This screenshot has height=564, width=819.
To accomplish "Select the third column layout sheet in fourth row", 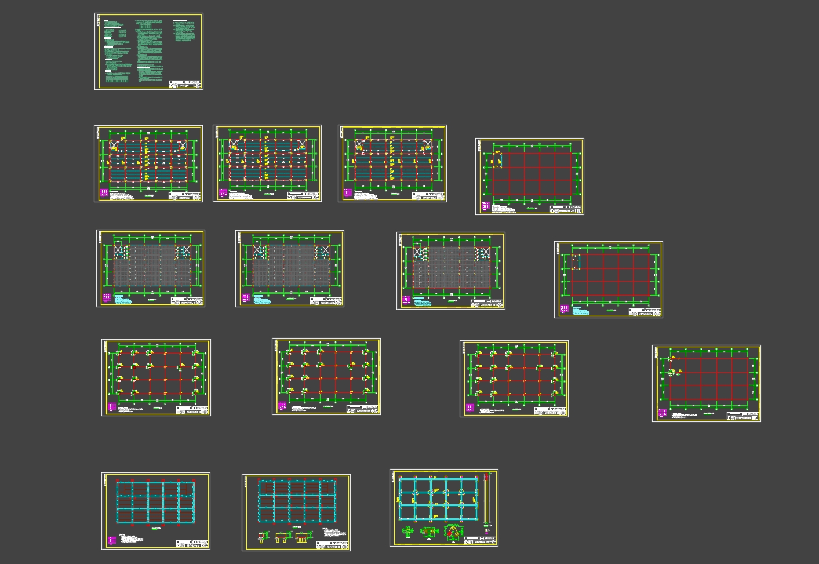I will tap(514, 379).
